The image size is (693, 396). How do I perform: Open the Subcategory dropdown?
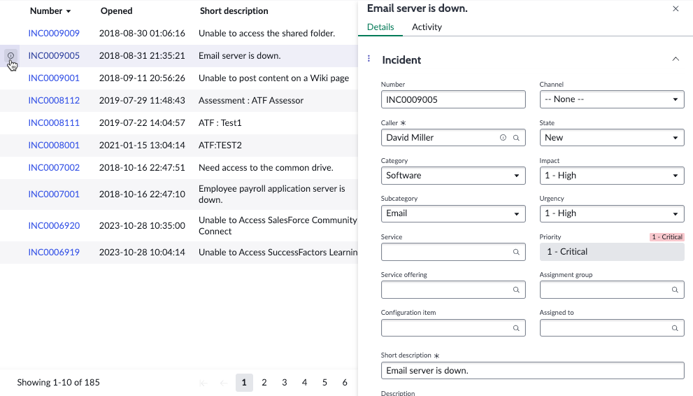453,213
